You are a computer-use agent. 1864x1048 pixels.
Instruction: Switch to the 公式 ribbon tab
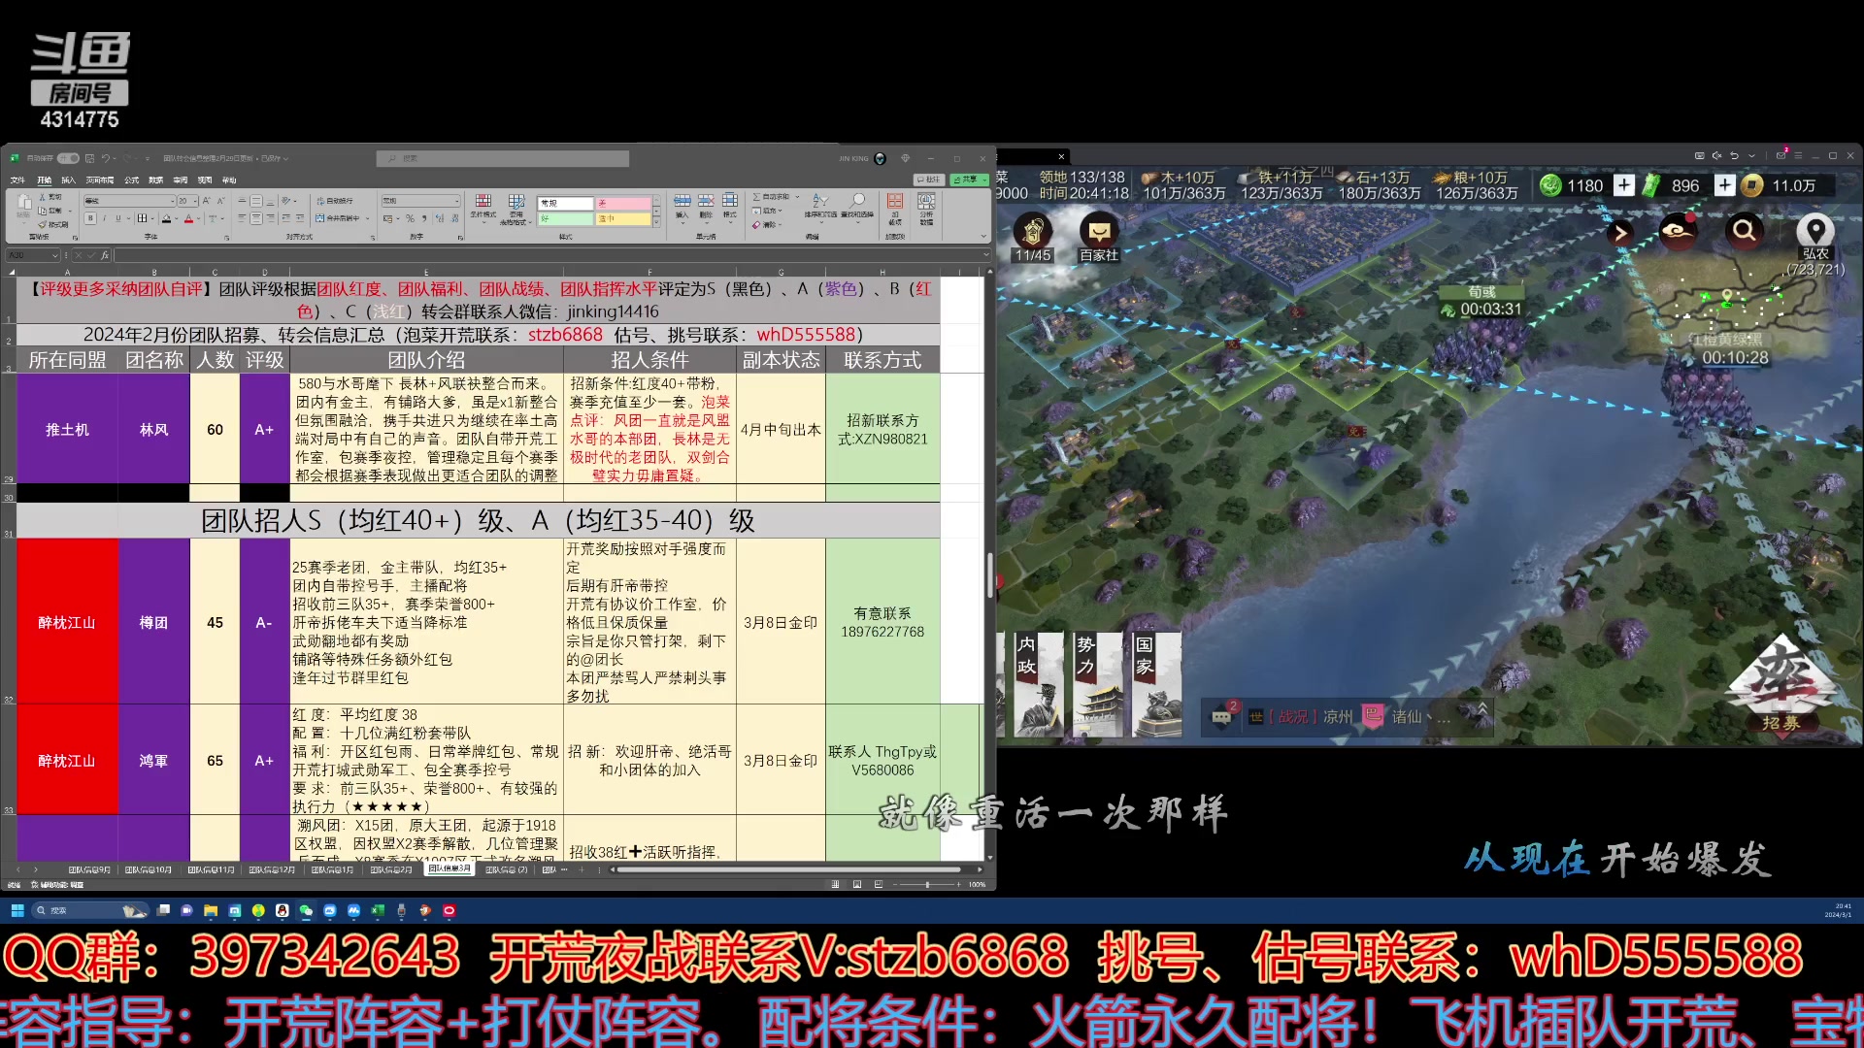131,180
